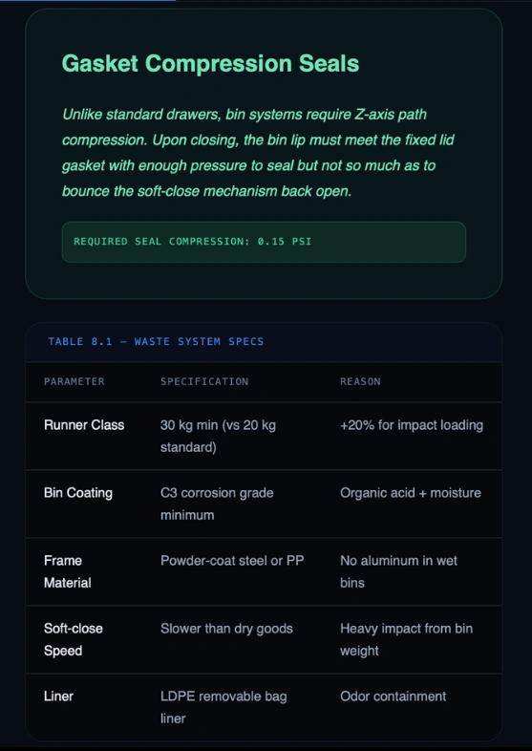Viewport: 532px width, 751px height.
Task: Click the Organic acid + moisture reason
Action: pyautogui.click(x=411, y=493)
